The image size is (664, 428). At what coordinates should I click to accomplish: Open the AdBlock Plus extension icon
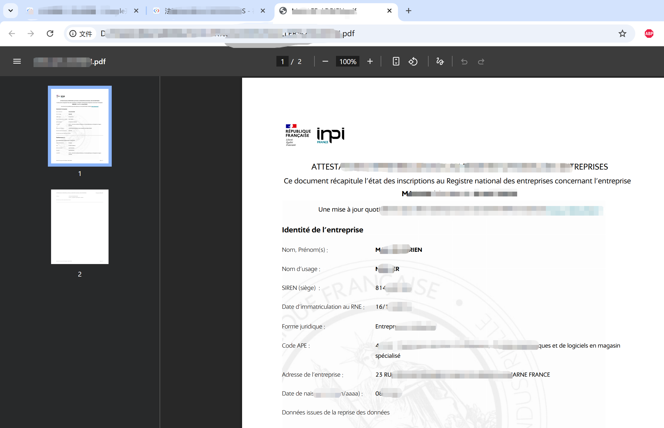(649, 34)
